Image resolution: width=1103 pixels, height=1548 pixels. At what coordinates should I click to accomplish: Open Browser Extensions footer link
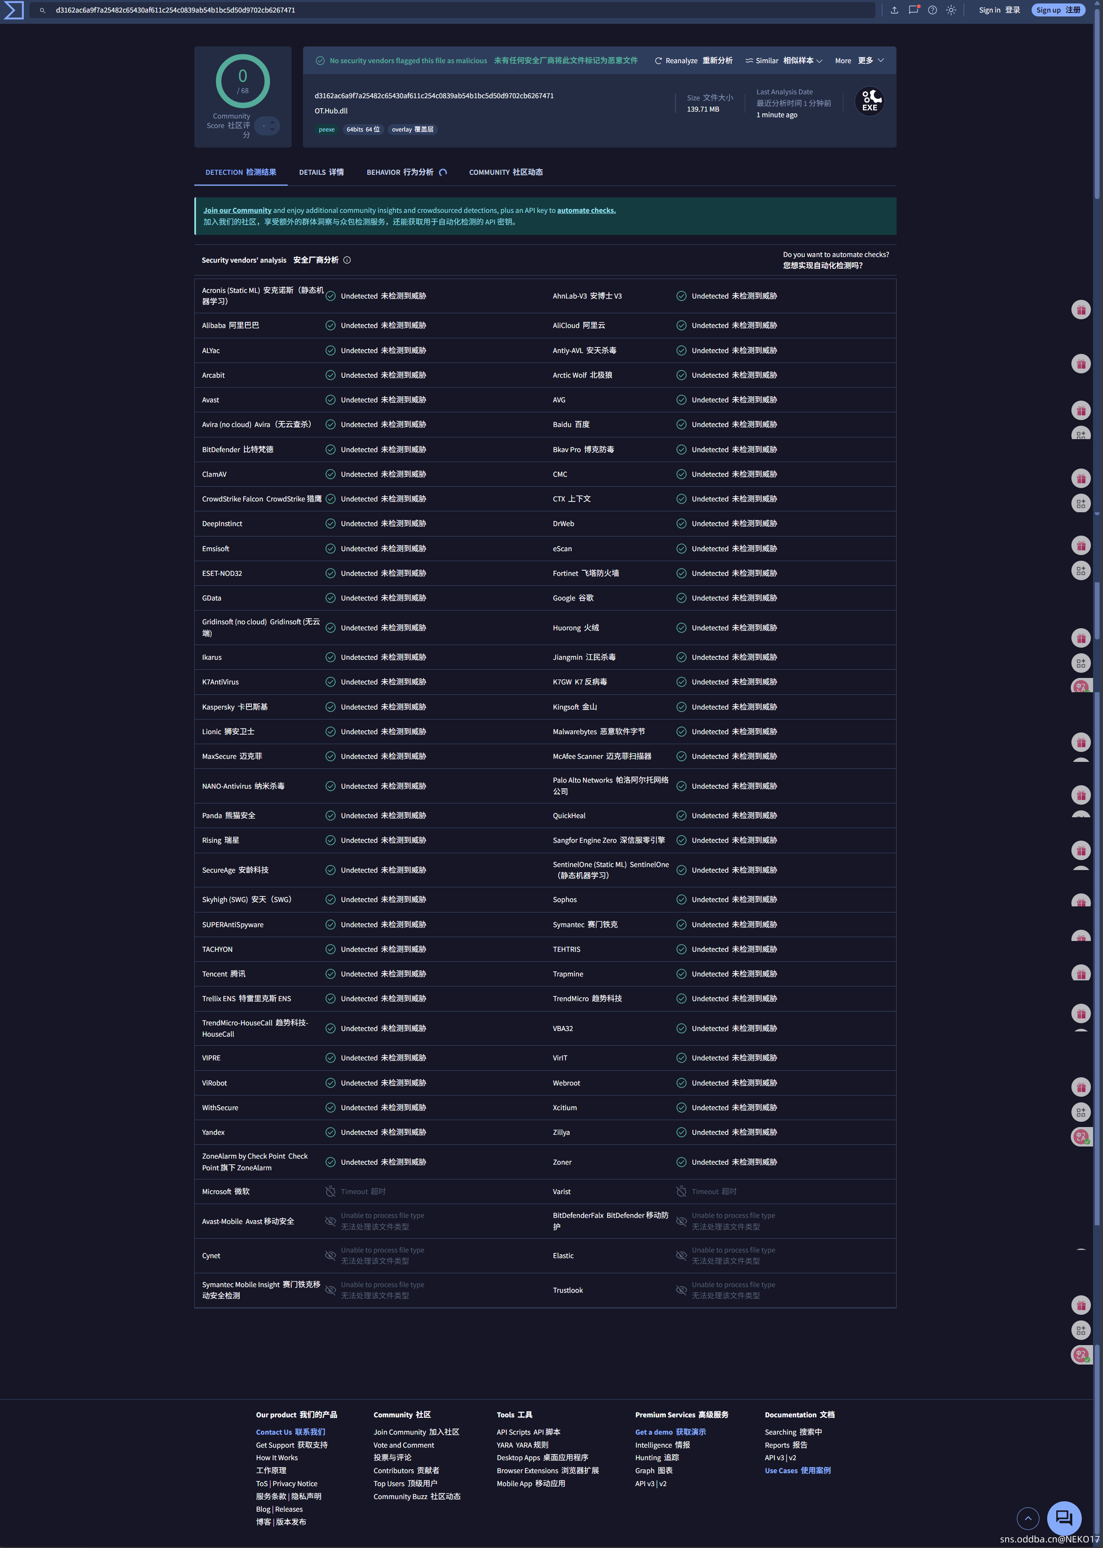pyautogui.click(x=547, y=1471)
